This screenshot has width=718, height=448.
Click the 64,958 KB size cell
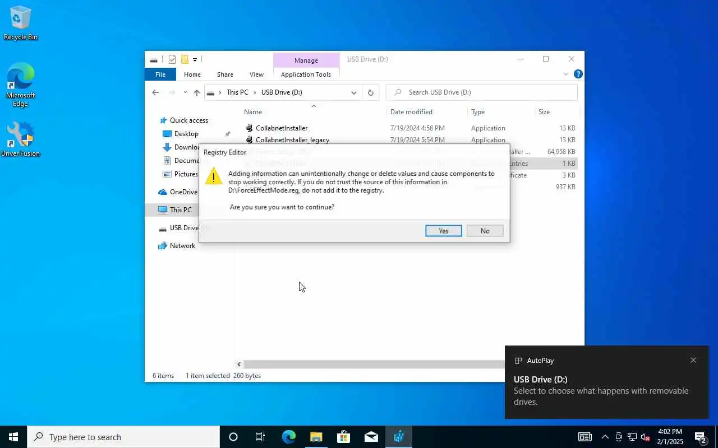pyautogui.click(x=561, y=152)
